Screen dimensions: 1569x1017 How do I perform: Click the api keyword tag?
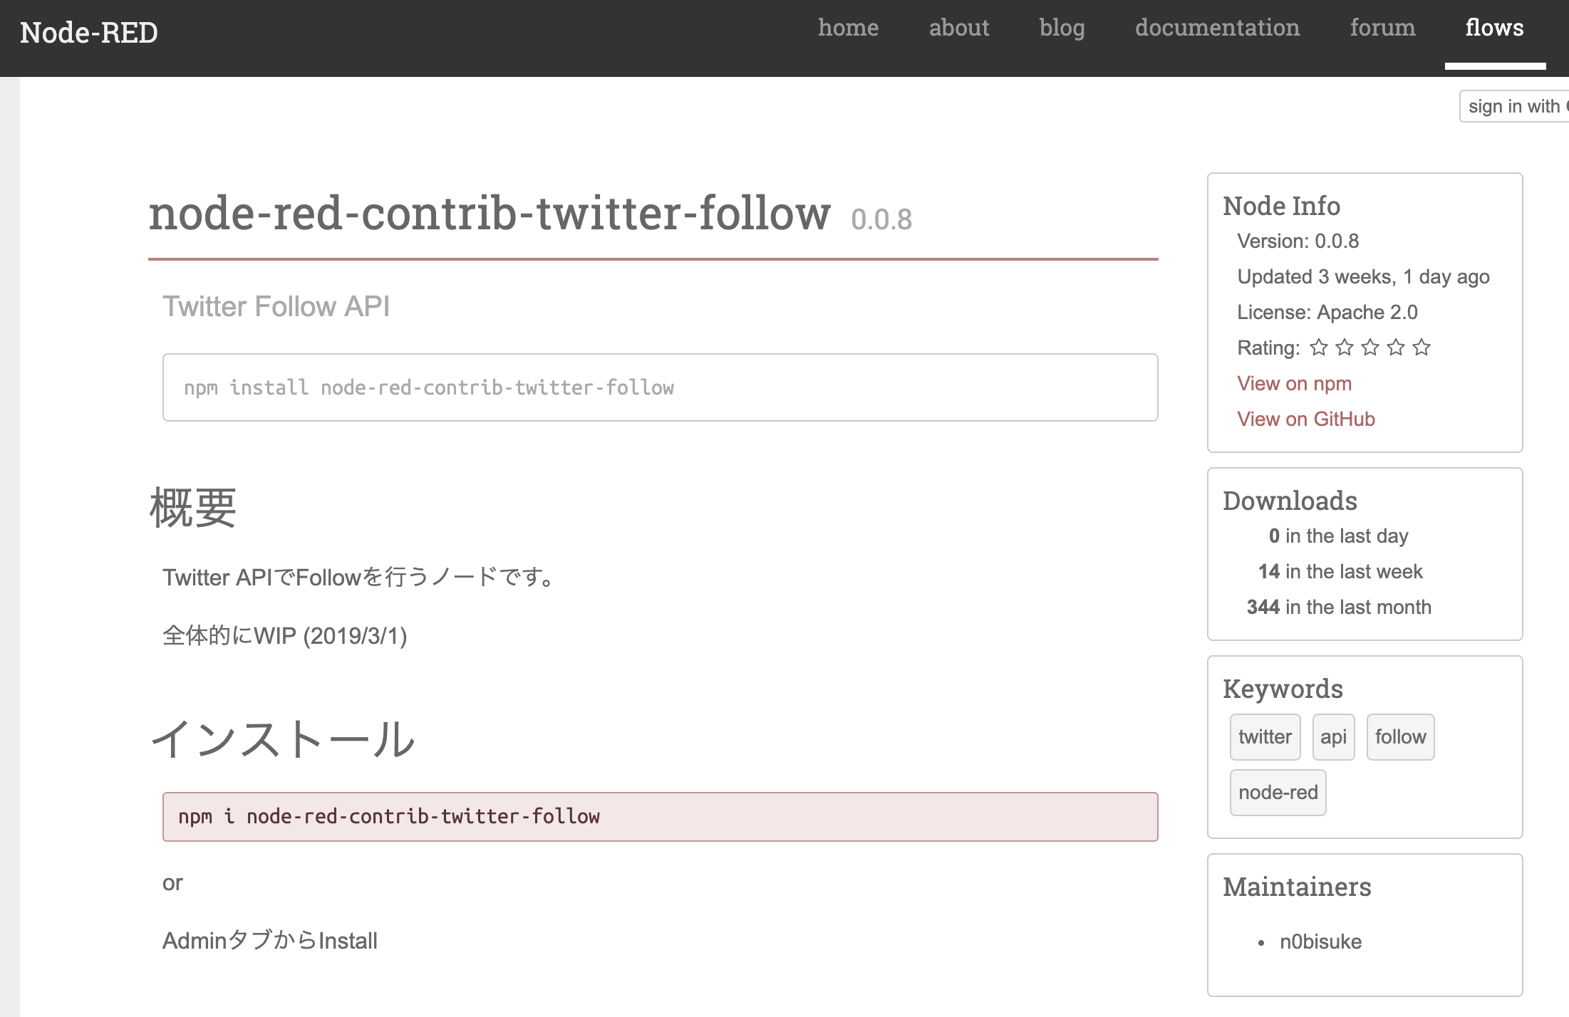tap(1333, 736)
